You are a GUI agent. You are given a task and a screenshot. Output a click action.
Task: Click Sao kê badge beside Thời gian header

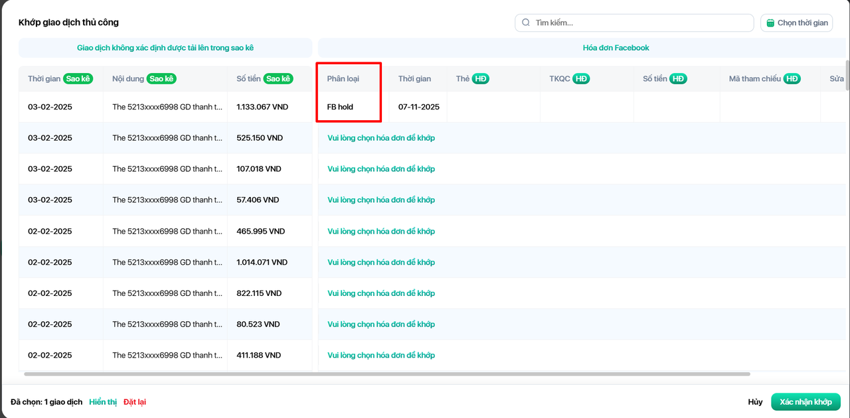[78, 78]
